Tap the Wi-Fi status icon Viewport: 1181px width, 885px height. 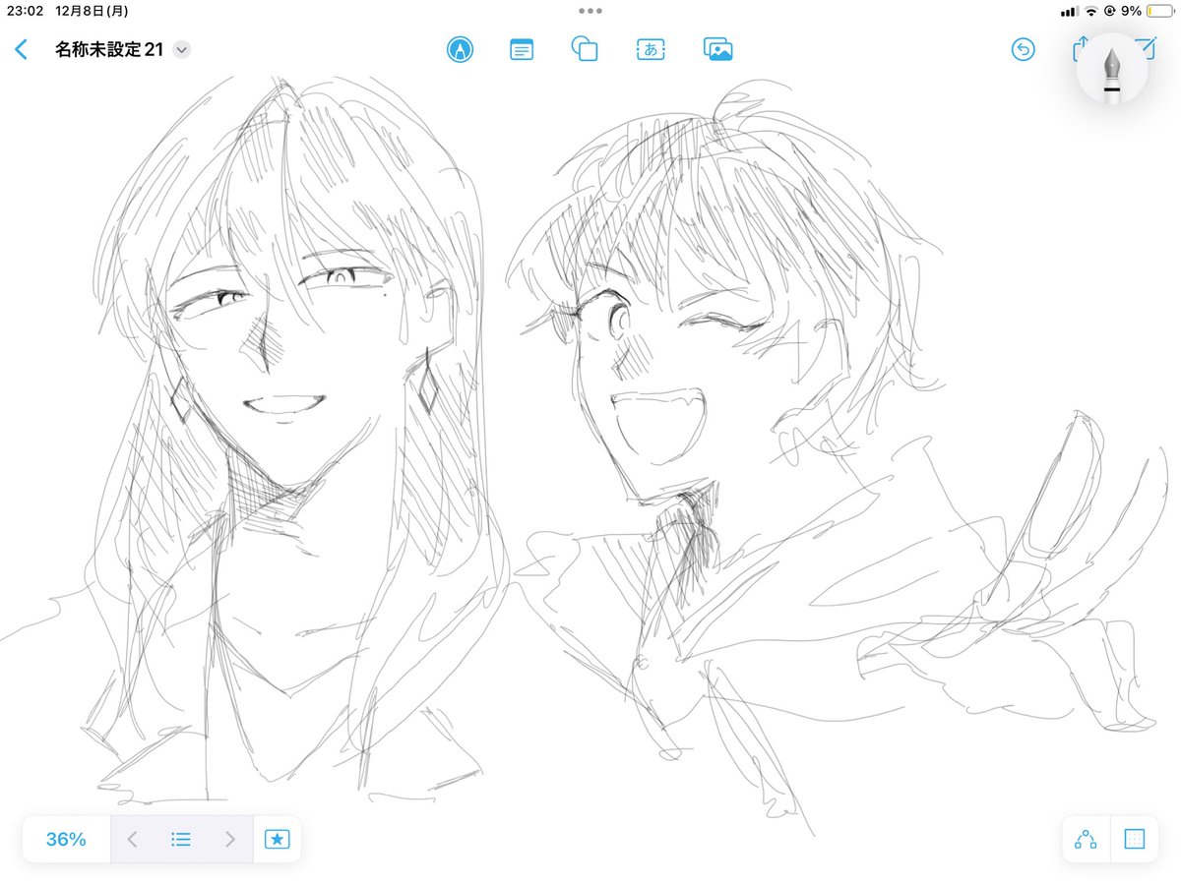pos(1091,11)
